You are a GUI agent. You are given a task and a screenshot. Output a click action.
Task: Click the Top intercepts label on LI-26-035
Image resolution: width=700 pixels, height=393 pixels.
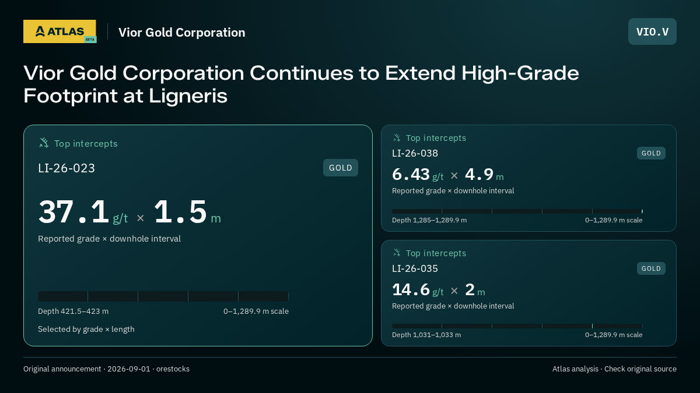point(436,253)
